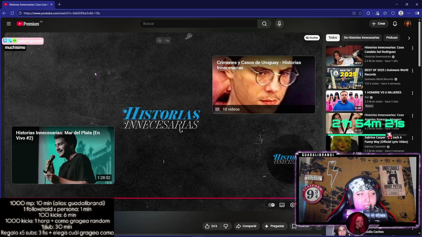Screen dimensions: 422x237
Task: Open Caso Candela Sol Rodriguez thumbnail
Action: pos(344,56)
